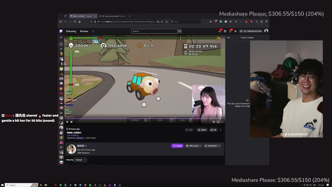Toggle theatre mode on the player
The image size is (332, 187).
click(x=218, y=122)
